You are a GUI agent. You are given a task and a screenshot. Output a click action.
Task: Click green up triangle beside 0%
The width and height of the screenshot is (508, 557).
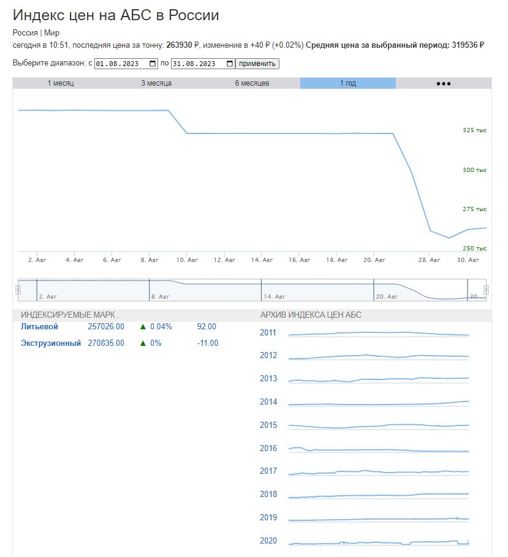[143, 343]
